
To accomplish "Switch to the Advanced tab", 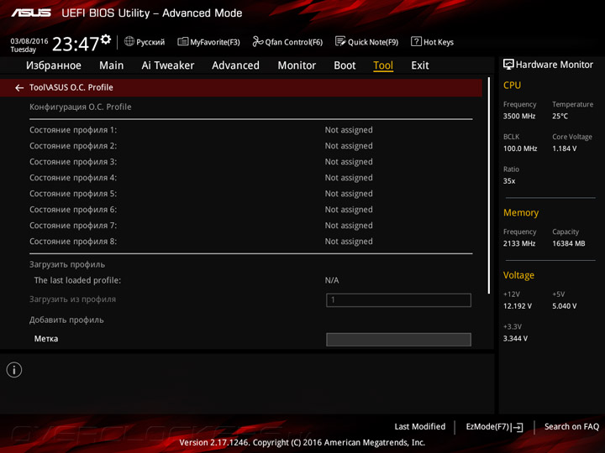I will click(236, 65).
